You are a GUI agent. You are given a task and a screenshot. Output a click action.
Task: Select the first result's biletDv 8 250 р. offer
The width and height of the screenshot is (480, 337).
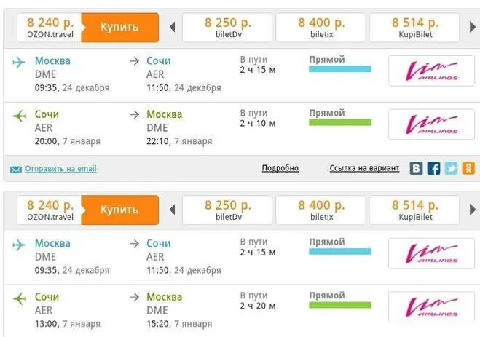[227, 28]
